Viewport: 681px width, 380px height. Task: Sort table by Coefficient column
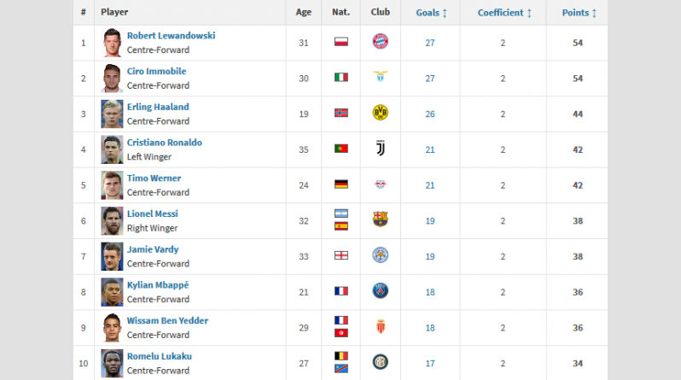pyautogui.click(x=504, y=13)
